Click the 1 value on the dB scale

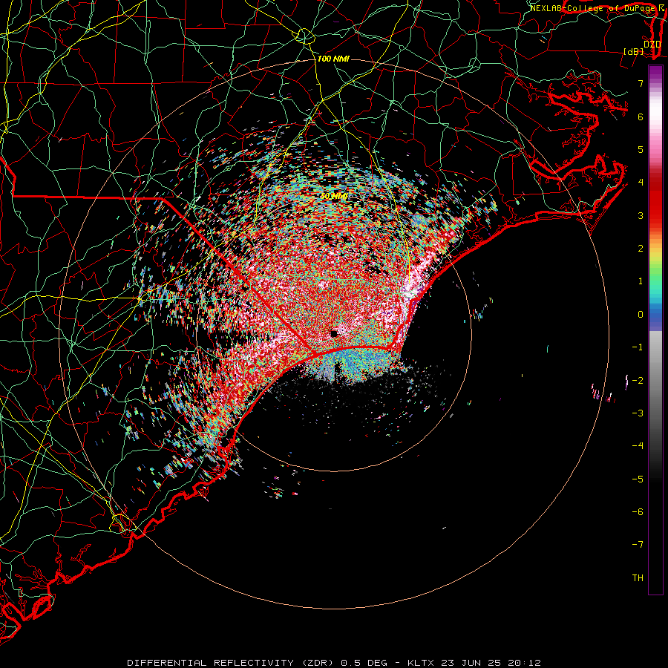pyautogui.click(x=641, y=281)
